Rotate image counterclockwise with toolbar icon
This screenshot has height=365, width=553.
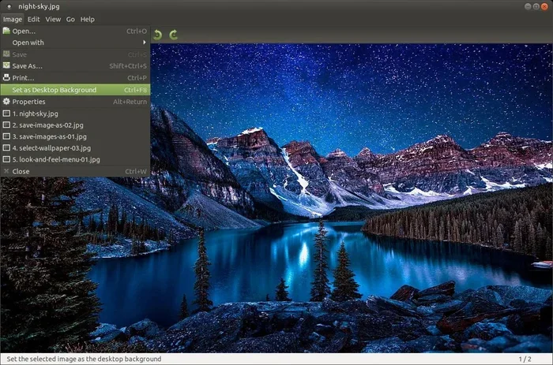[158, 35]
